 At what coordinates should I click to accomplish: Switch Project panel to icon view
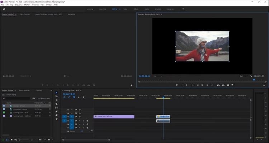12,140
